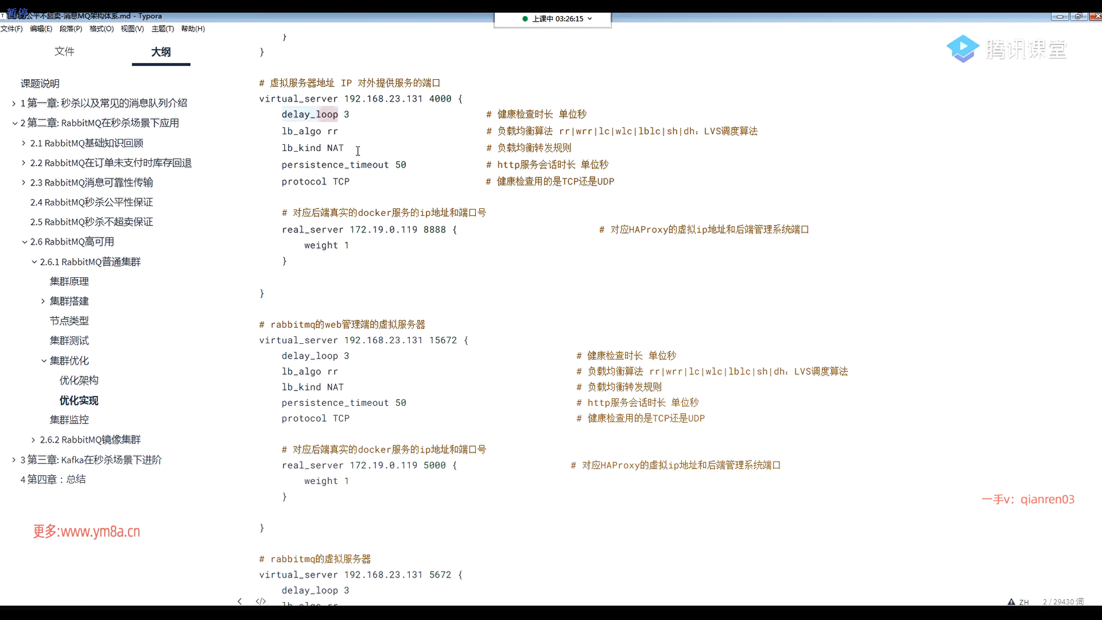Expand the 集群搭建 outline item

pyautogui.click(x=43, y=301)
